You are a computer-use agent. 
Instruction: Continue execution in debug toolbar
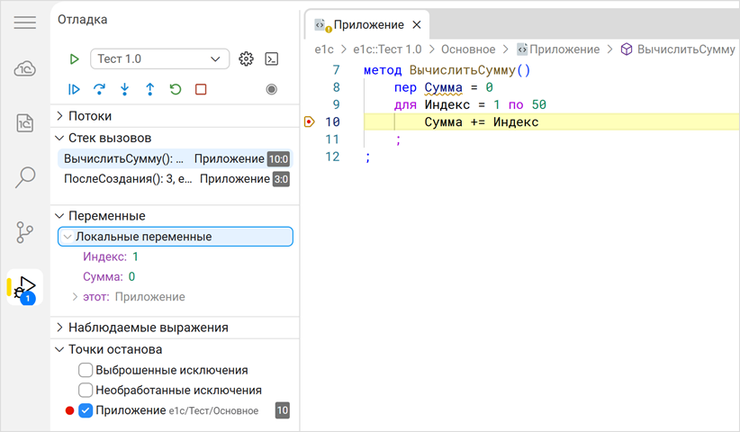click(x=74, y=89)
